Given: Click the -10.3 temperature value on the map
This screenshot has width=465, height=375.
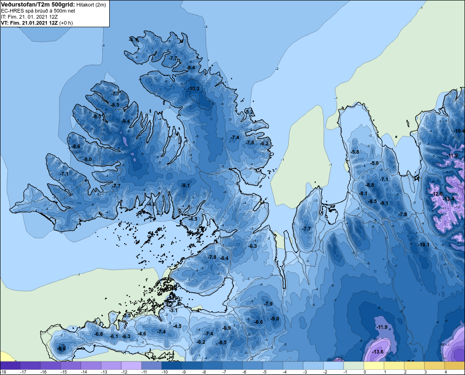Looking at the screenshot, I should coord(193,89).
